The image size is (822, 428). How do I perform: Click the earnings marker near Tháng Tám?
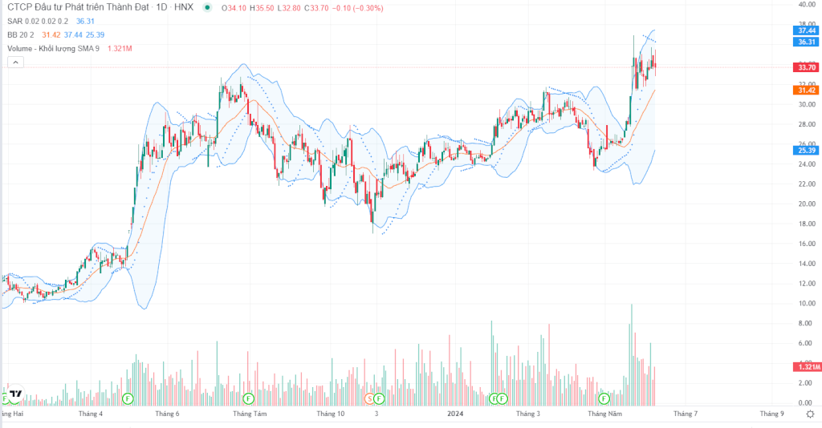pos(248,398)
